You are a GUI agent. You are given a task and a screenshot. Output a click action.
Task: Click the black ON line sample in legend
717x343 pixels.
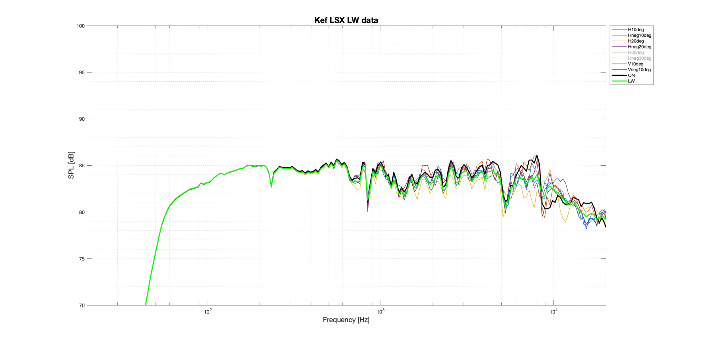tap(619, 75)
